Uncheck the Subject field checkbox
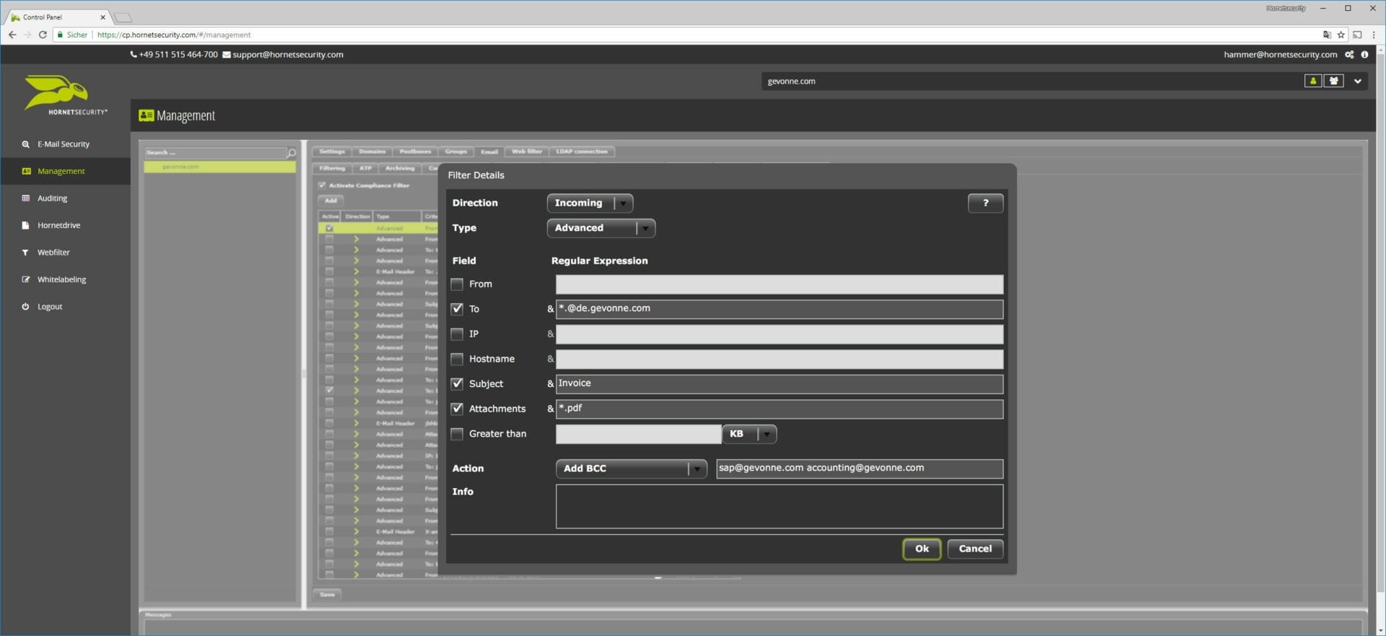The image size is (1386, 636). tap(457, 384)
